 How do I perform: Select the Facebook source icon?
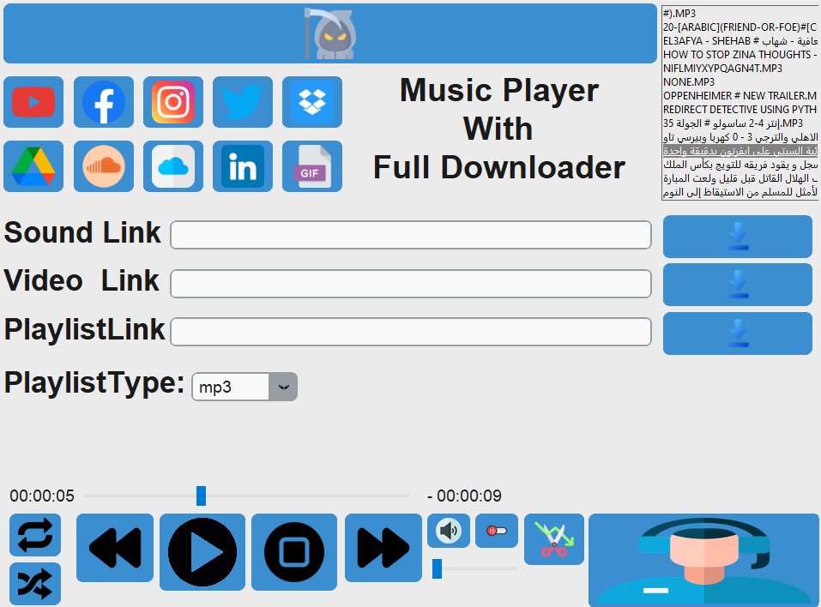(103, 102)
